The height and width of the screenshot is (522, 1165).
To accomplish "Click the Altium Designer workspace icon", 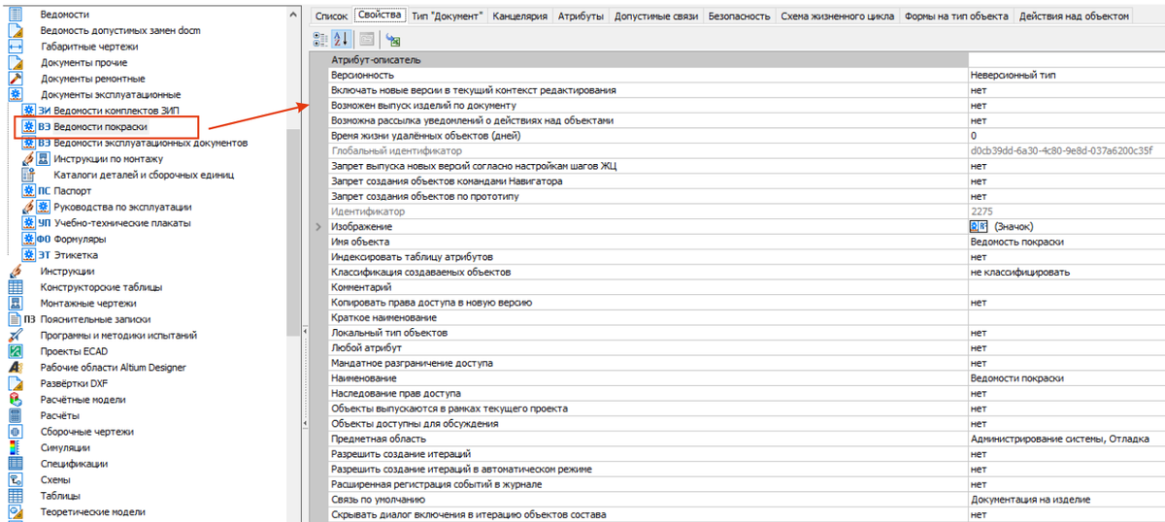I will pos(16,367).
